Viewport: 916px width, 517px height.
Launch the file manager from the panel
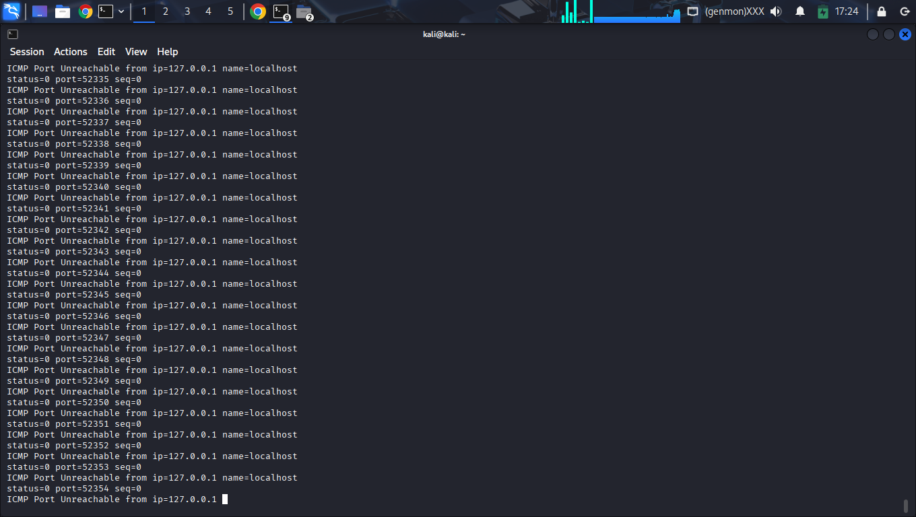tap(63, 11)
